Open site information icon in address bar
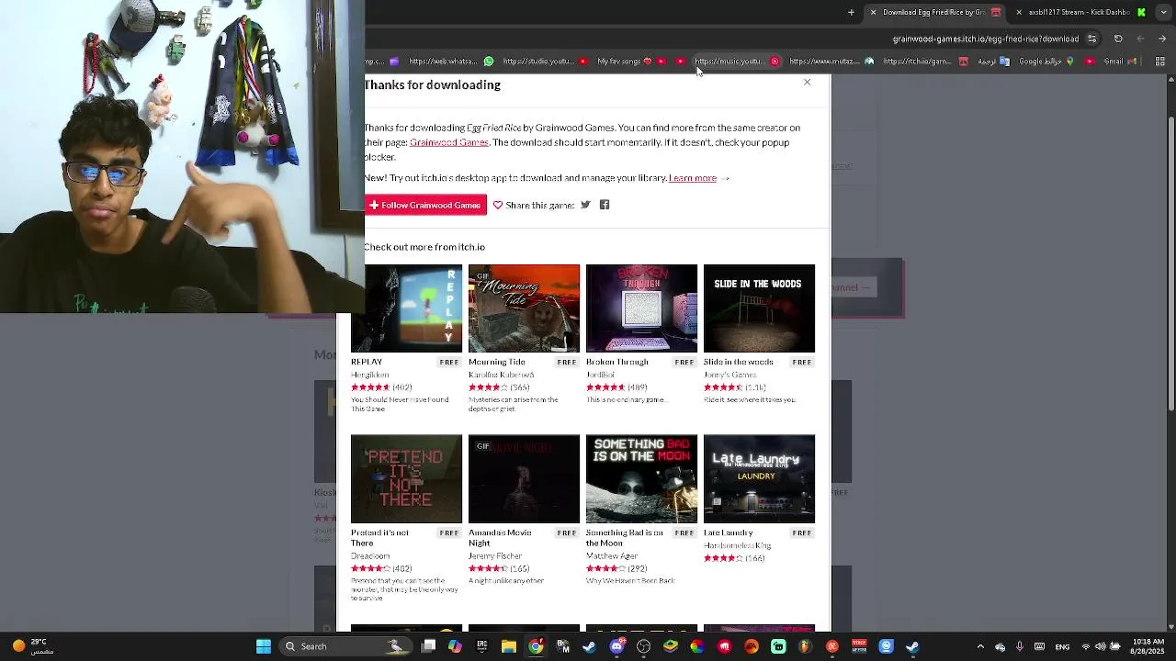This screenshot has width=1176, height=661. pyautogui.click(x=1091, y=39)
